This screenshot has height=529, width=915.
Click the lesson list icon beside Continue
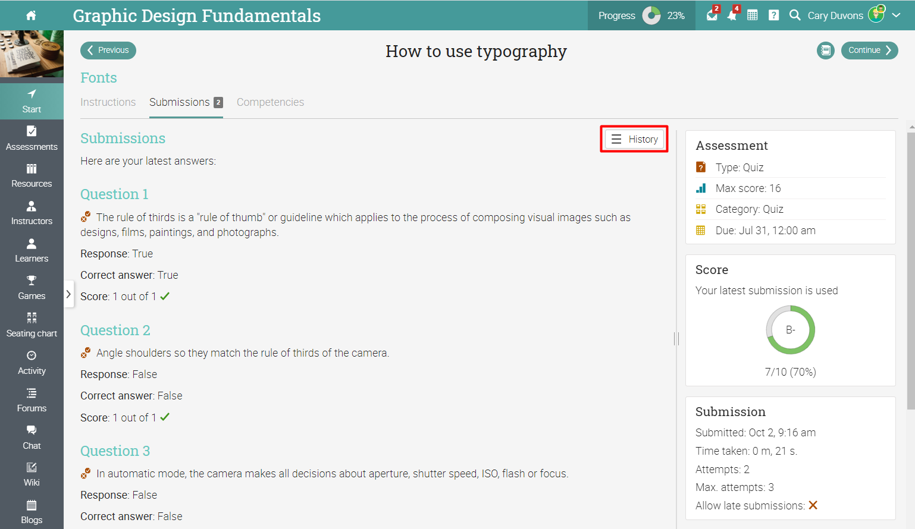[x=826, y=51]
